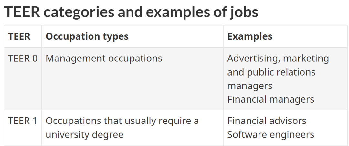349x146 pixels.
Task: Select the Examples column header
Action: point(250,36)
